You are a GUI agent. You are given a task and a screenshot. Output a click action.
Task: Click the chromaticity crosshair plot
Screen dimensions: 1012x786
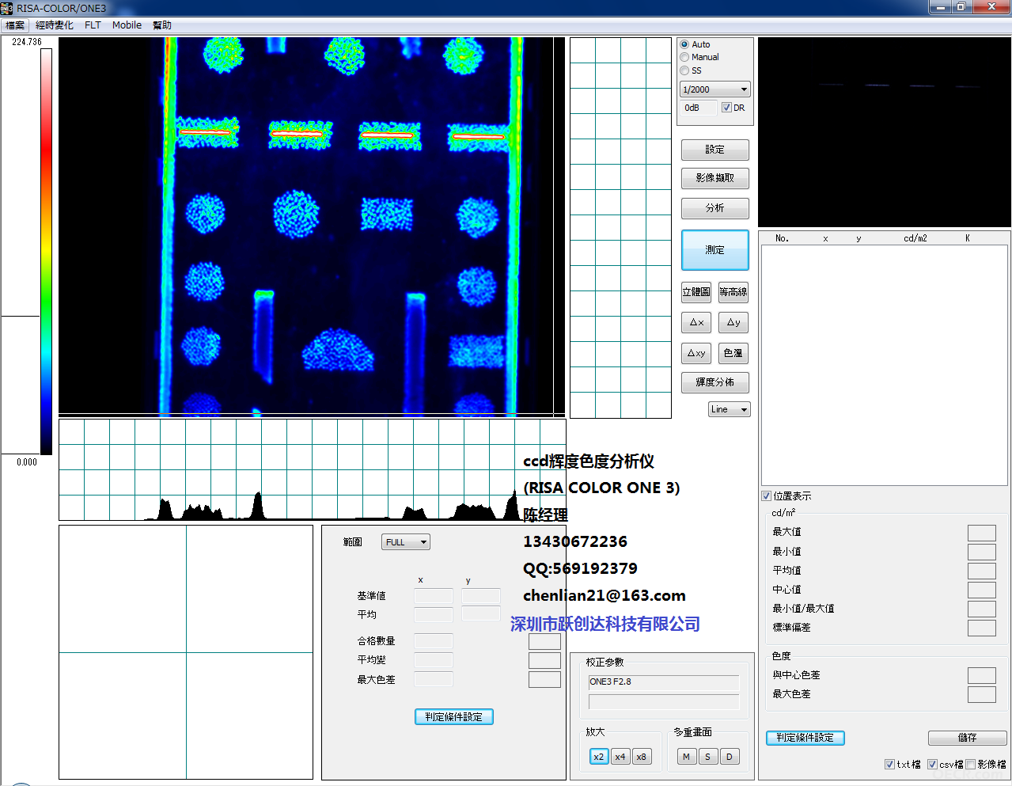186,652
